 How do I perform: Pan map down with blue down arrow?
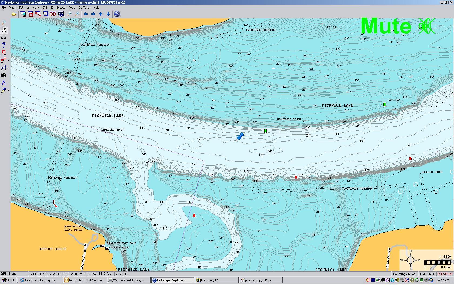(x=108, y=14)
